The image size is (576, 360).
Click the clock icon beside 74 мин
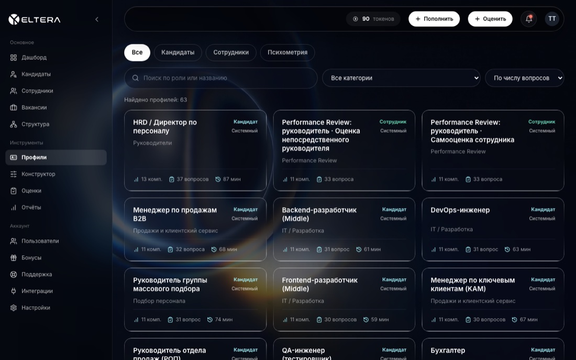tap(210, 320)
